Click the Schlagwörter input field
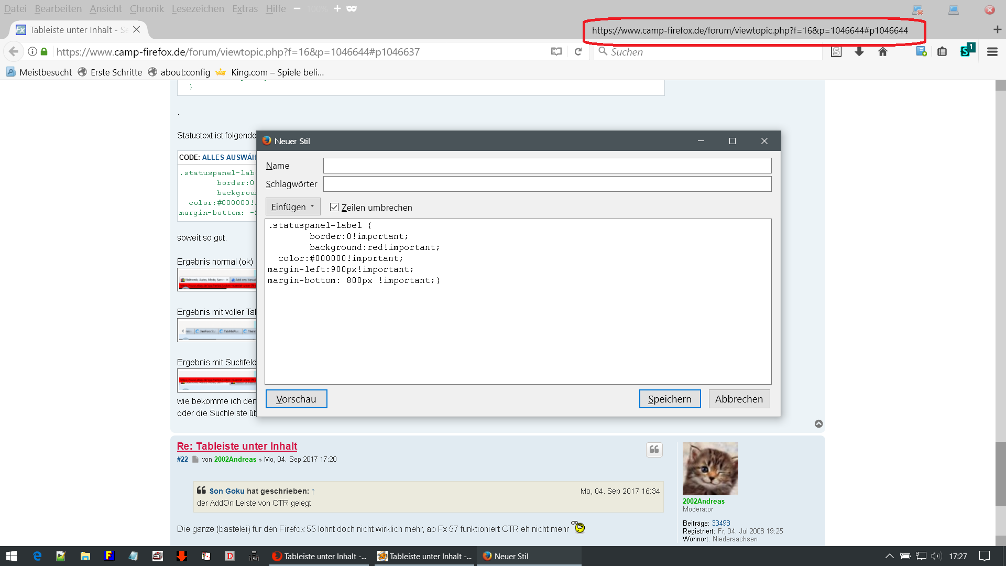Viewport: 1006px width, 566px height. [547, 184]
